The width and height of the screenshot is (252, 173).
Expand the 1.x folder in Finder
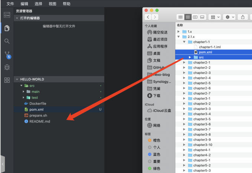pos(179,32)
